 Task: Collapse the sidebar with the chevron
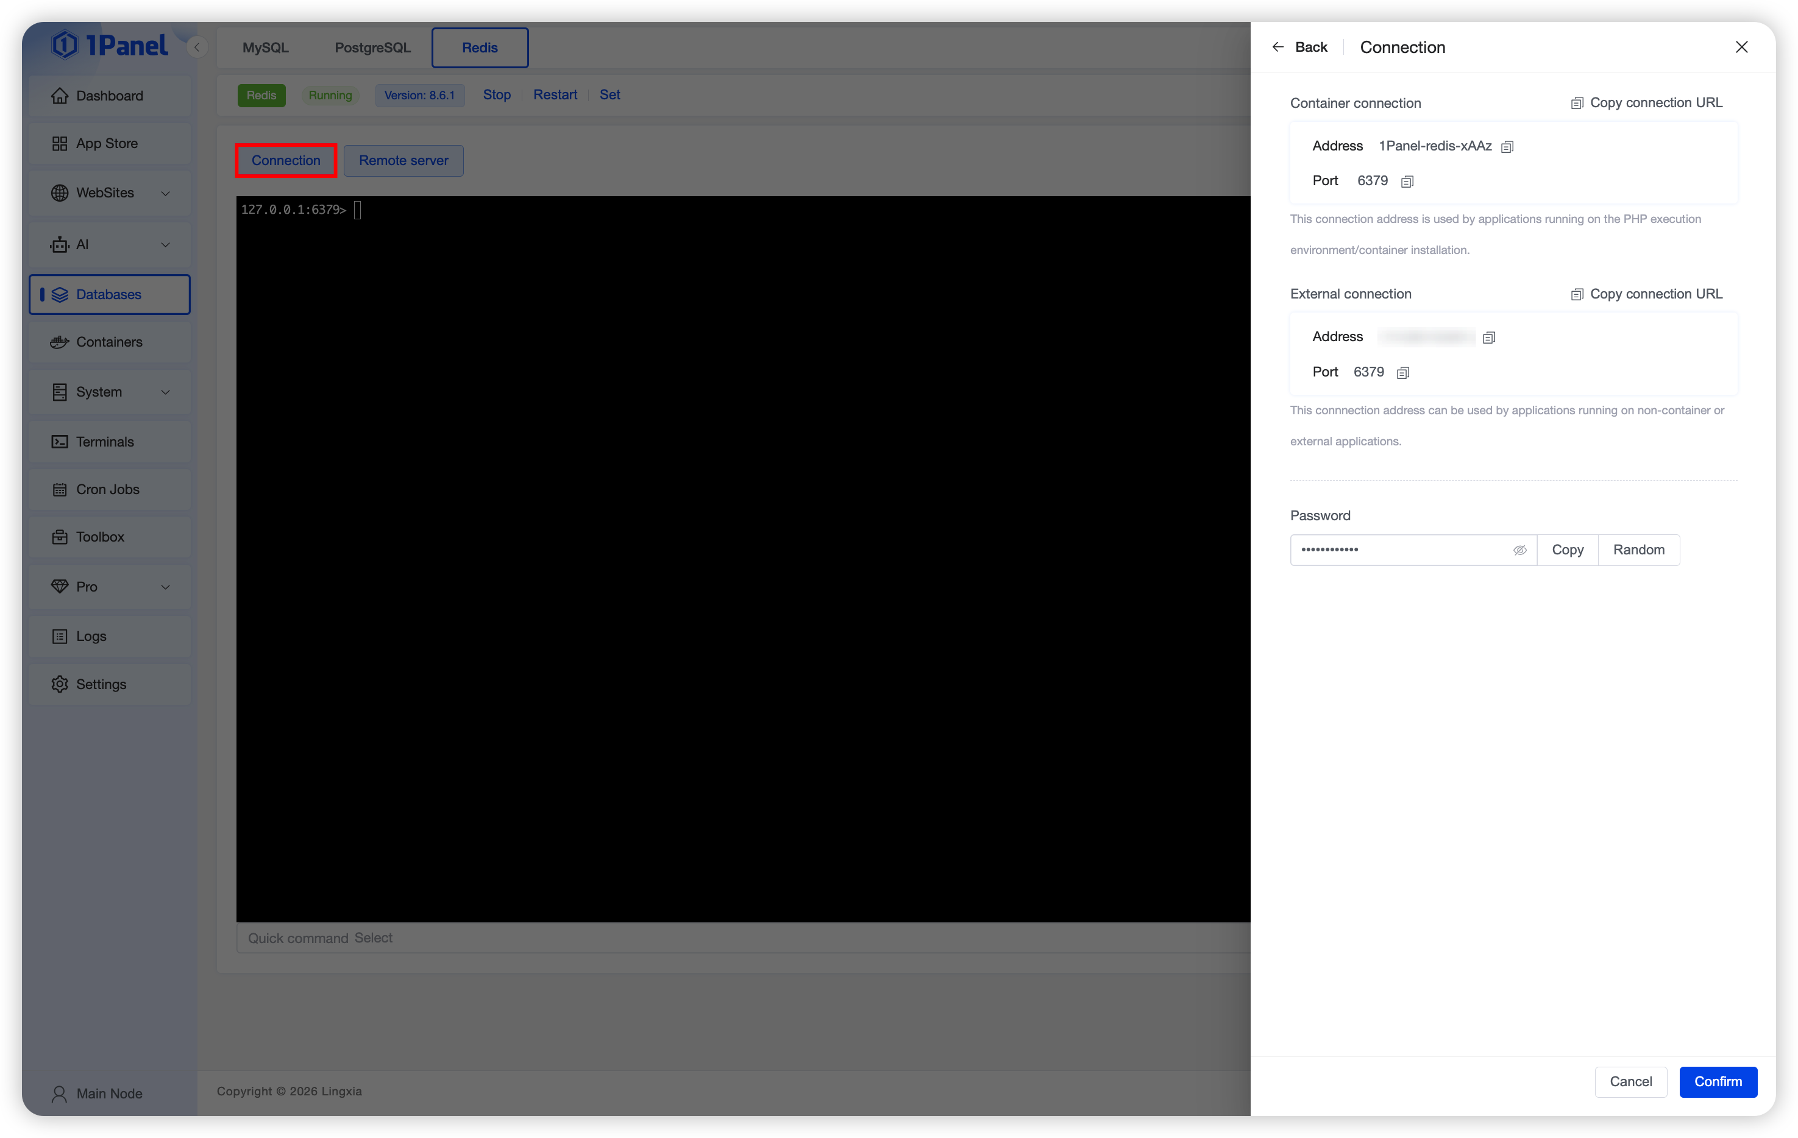point(197,47)
